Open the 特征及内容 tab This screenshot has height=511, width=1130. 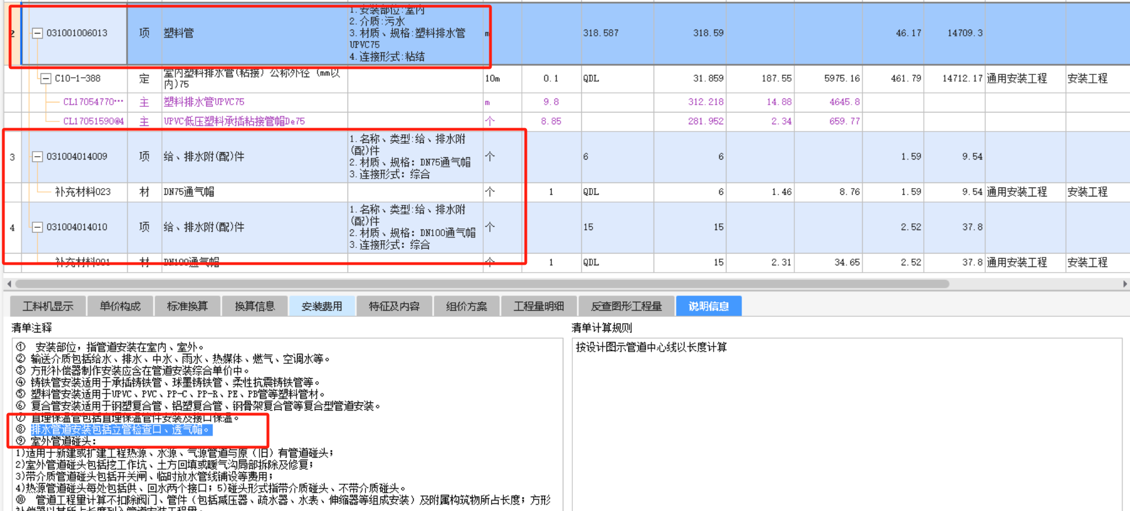(x=394, y=306)
